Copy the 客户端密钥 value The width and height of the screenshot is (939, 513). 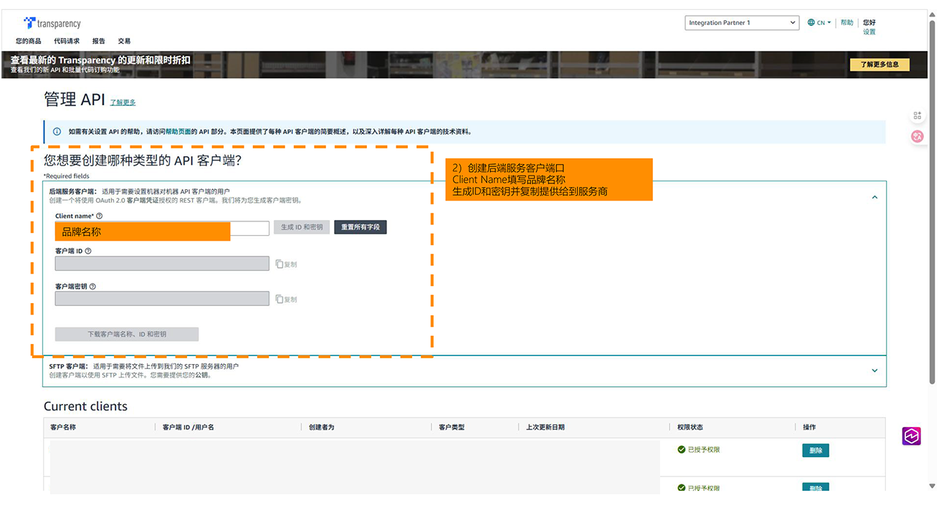tap(286, 299)
